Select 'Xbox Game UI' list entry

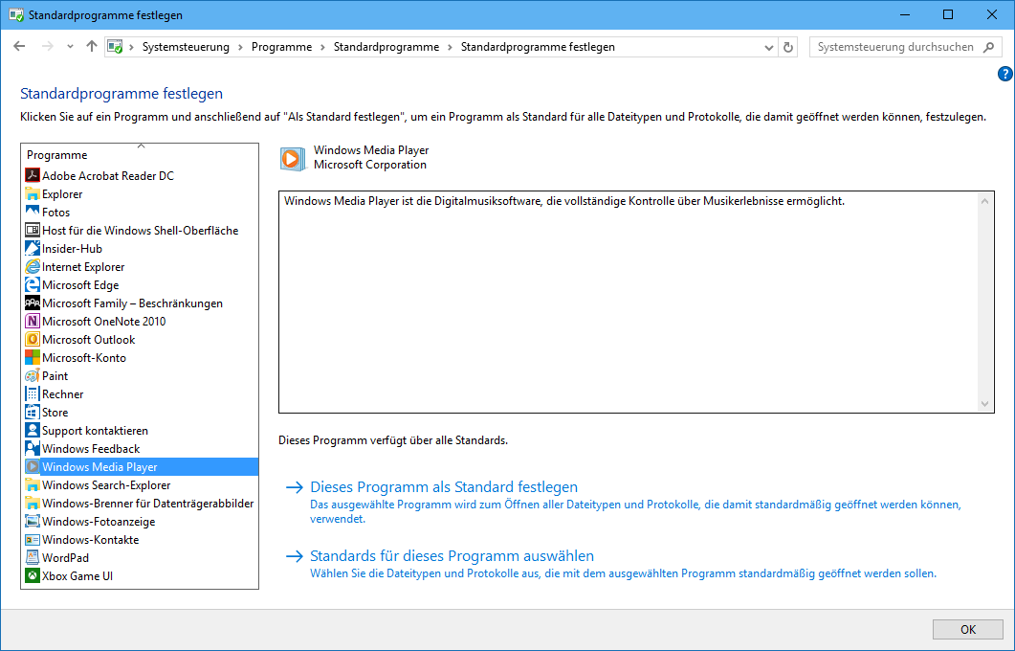pos(77,575)
